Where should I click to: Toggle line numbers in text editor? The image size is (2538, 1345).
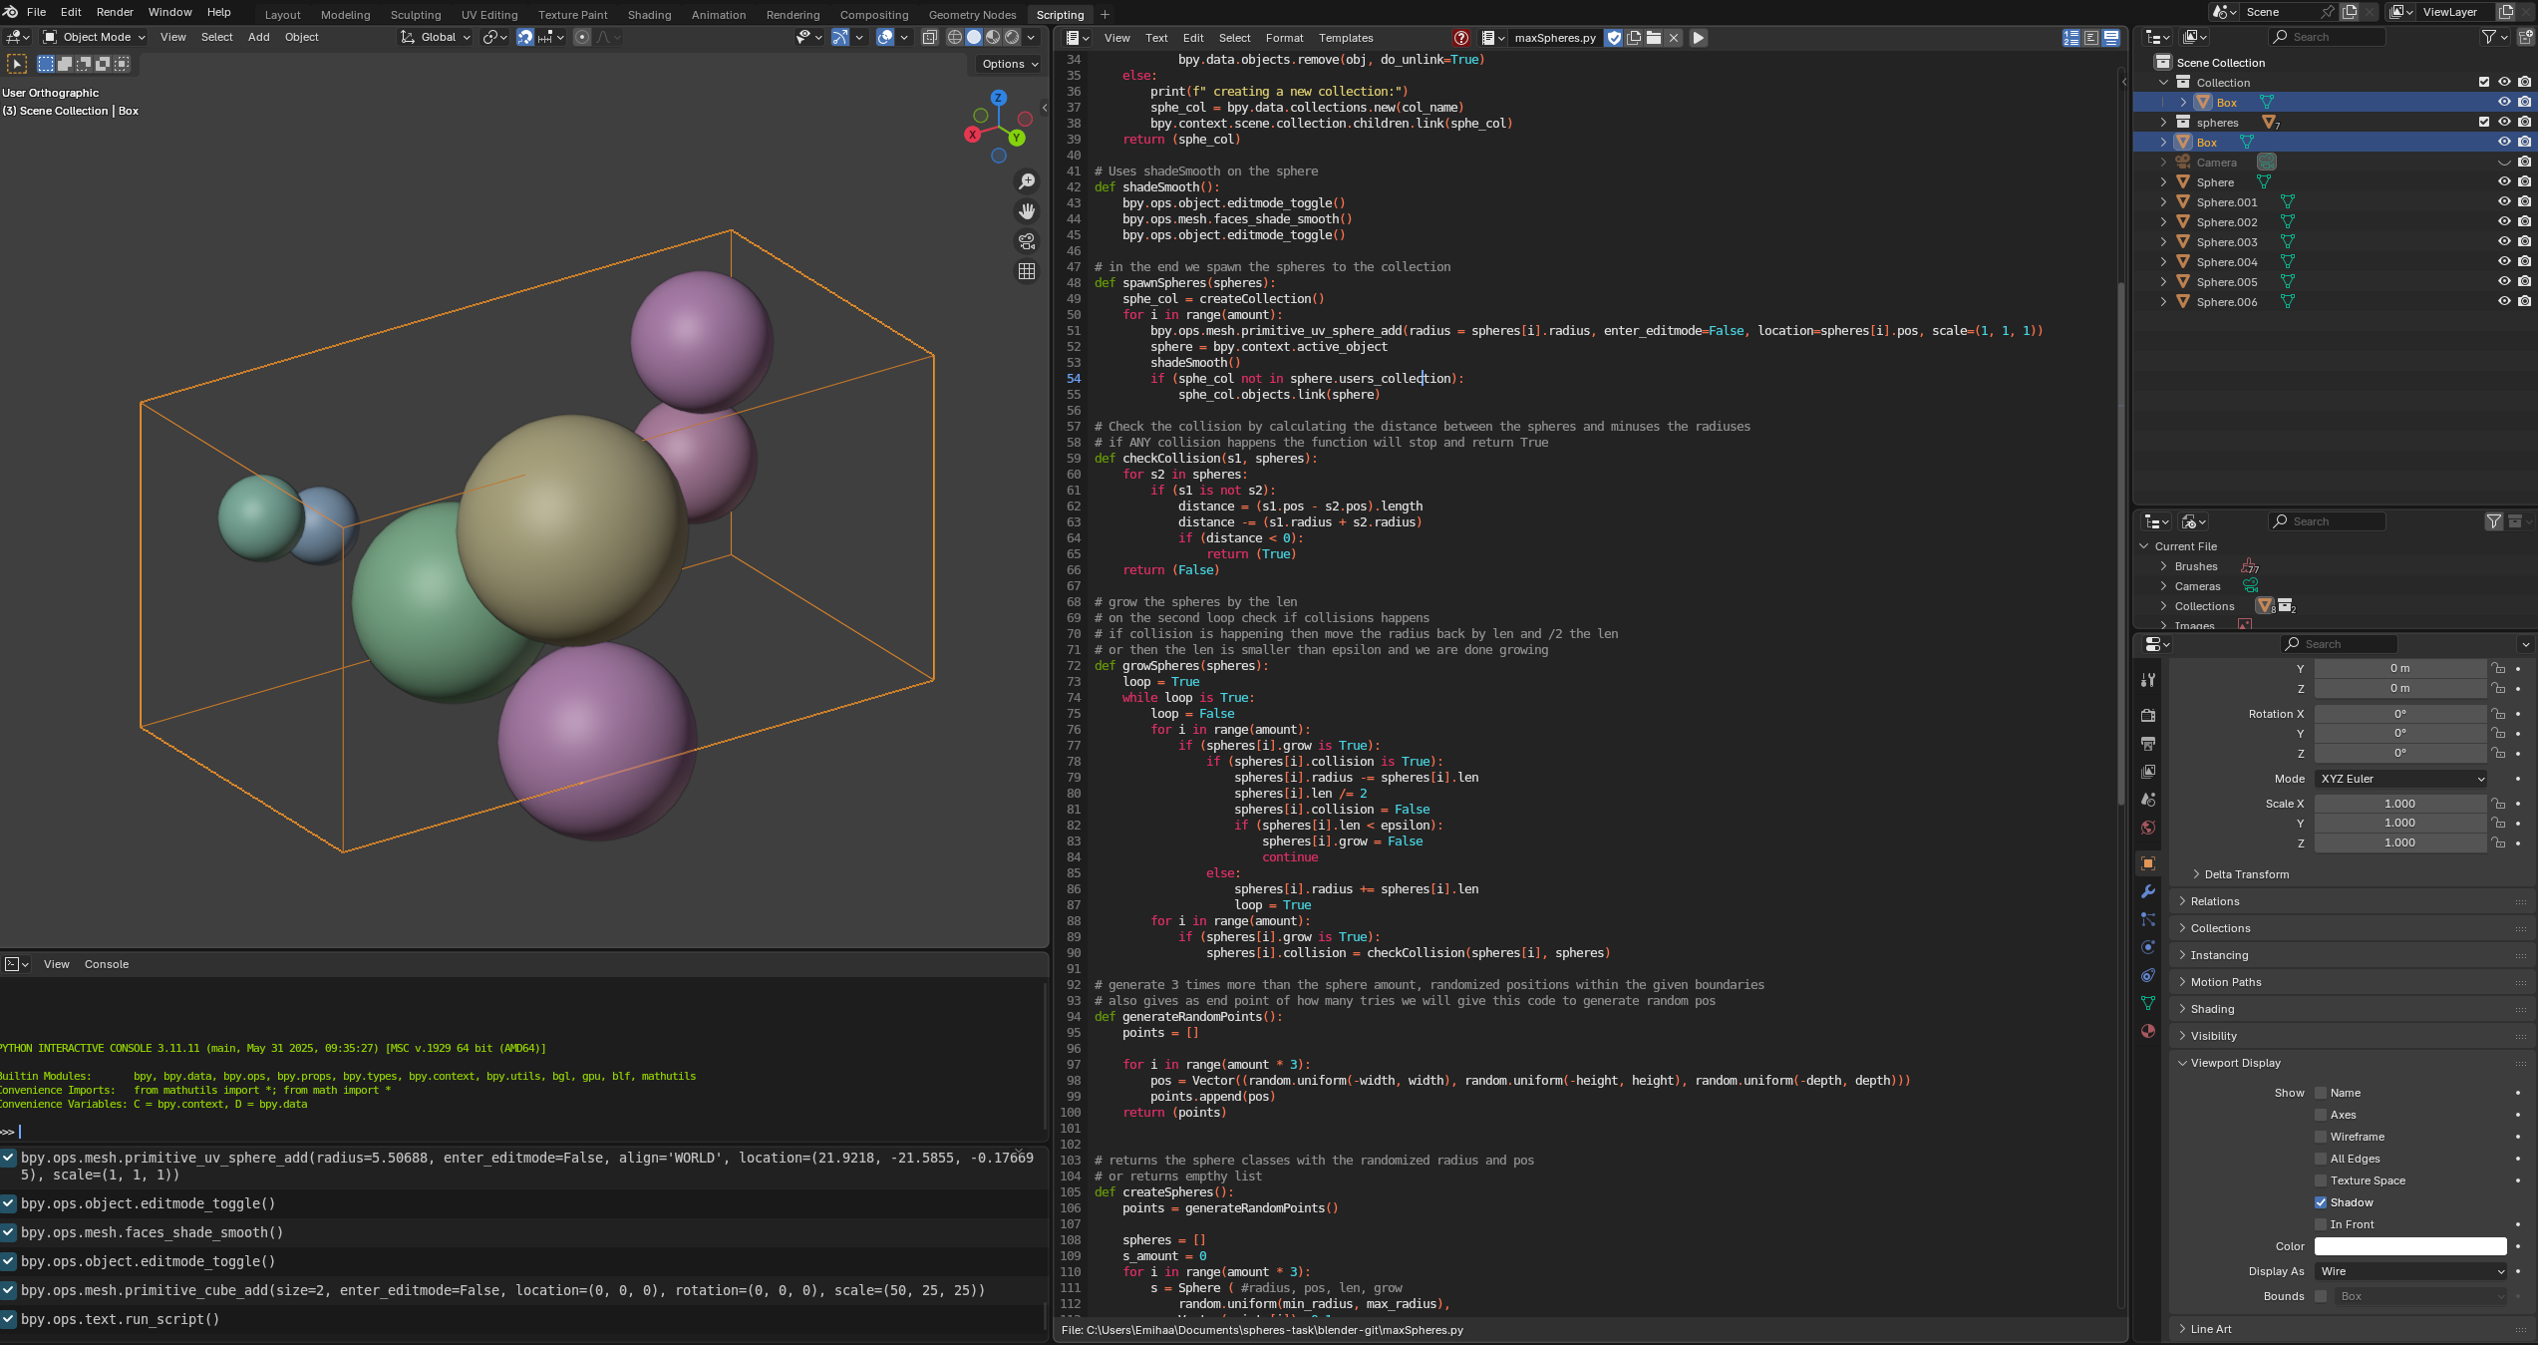(2071, 38)
